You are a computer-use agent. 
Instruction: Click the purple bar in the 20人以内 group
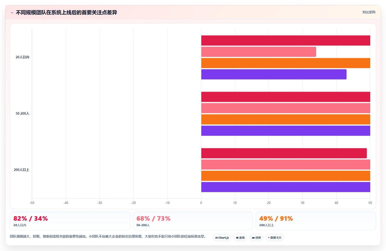pos(274,74)
